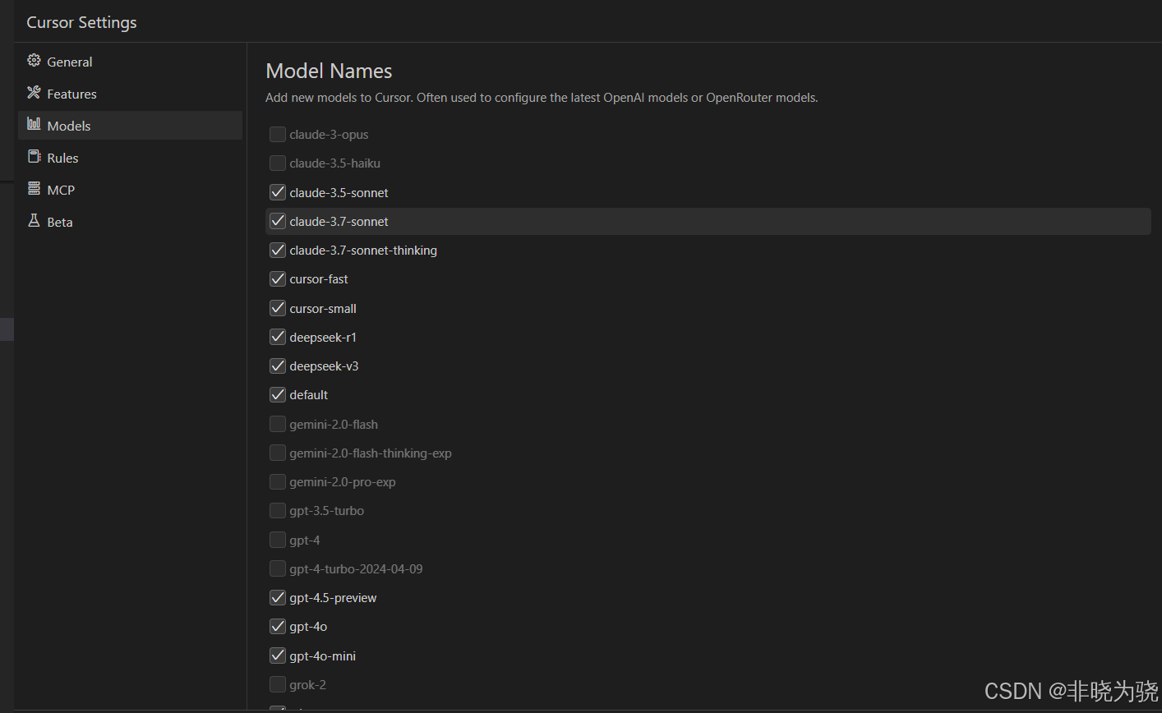1162x713 pixels.
Task: Click the Models bar chart icon
Action: pyautogui.click(x=34, y=125)
